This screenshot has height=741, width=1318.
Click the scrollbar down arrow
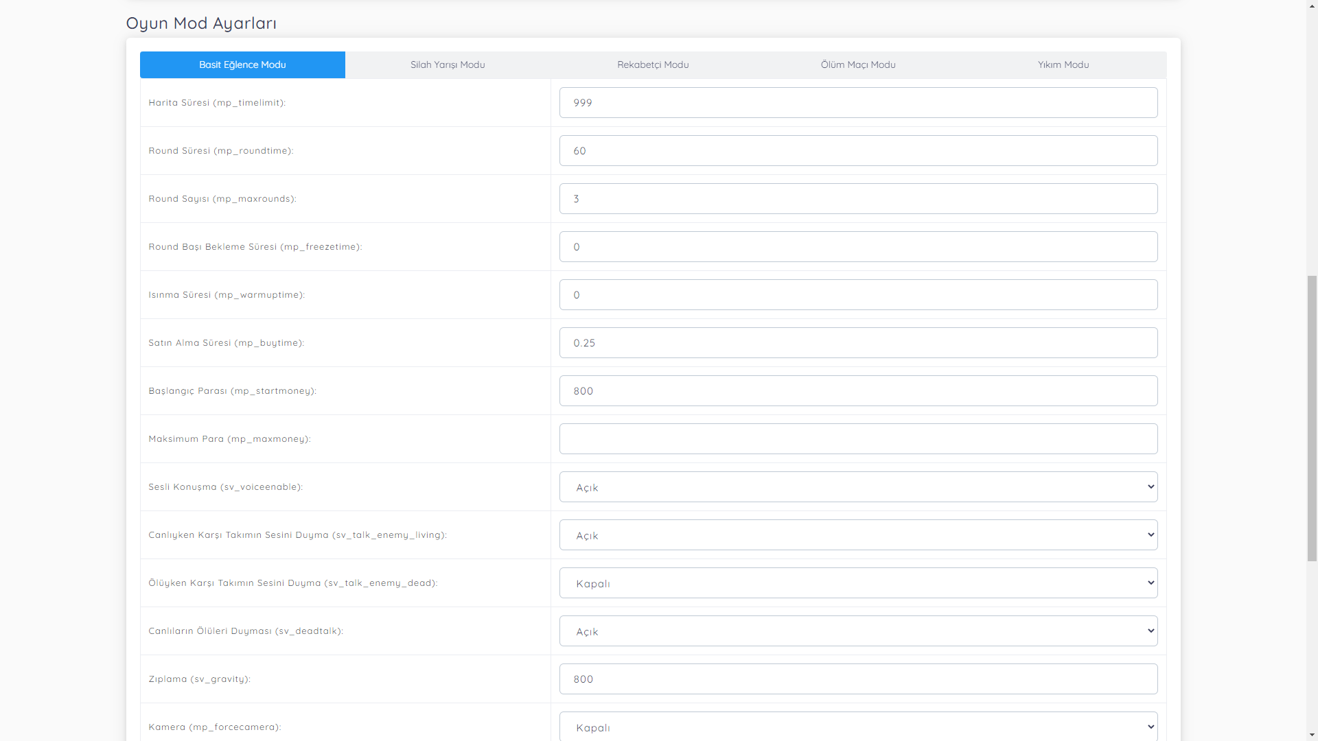[1312, 735]
